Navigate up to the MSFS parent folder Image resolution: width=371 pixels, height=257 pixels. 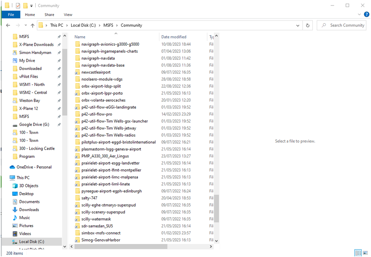pyautogui.click(x=33, y=25)
